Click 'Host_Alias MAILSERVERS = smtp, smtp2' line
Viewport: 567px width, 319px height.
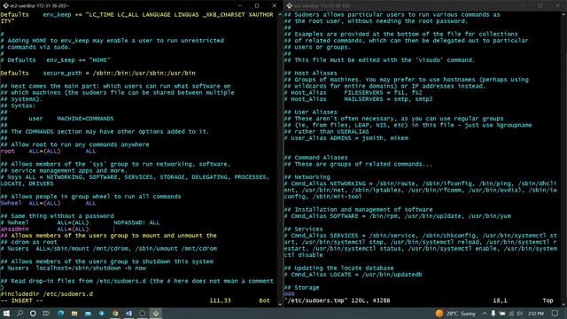pos(358,99)
